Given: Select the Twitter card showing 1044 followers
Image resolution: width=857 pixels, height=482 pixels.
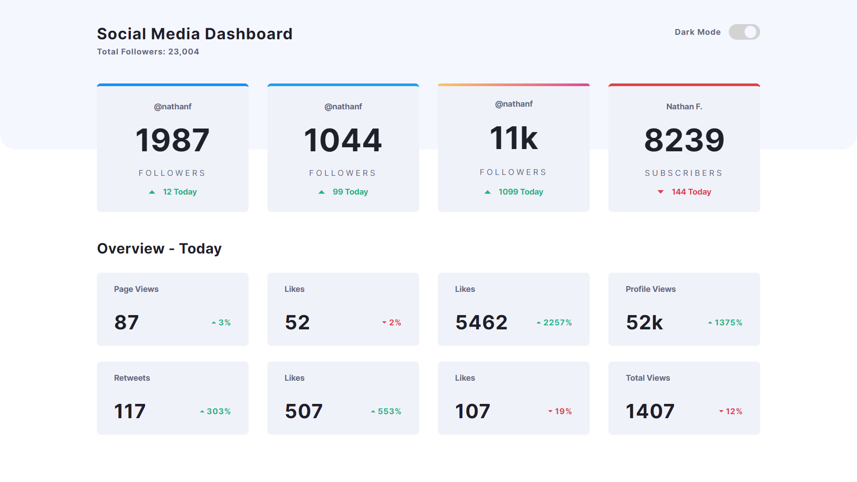Looking at the screenshot, I should 343,147.
